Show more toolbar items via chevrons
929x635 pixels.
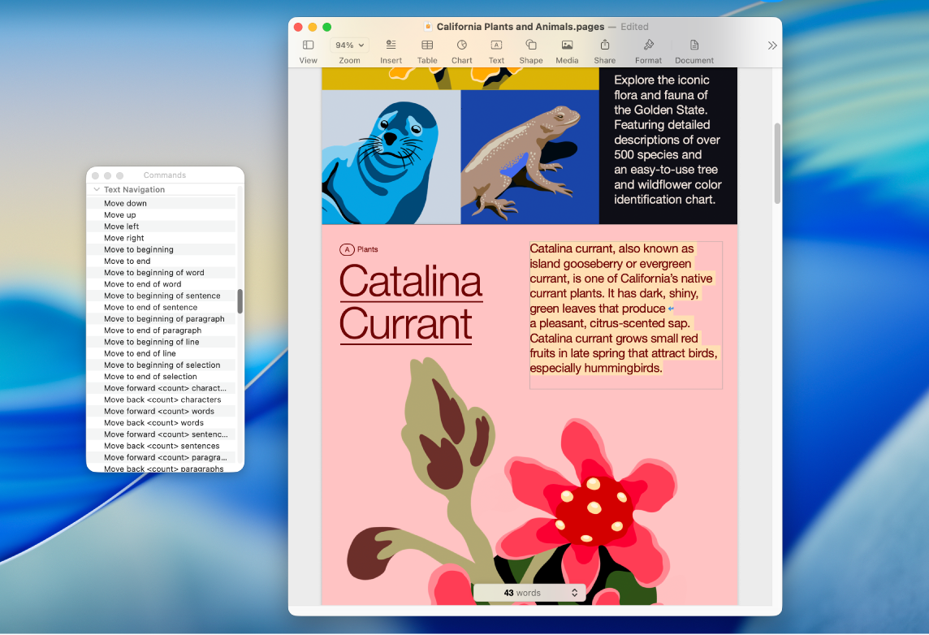tap(772, 45)
